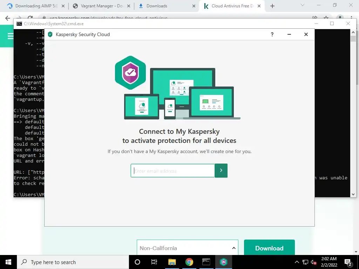Image resolution: width=359 pixels, height=269 pixels.
Task: Click the green Download button
Action: [269, 248]
